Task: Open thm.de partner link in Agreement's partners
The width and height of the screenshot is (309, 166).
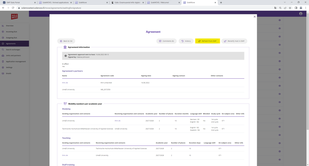Action: pos(65,83)
